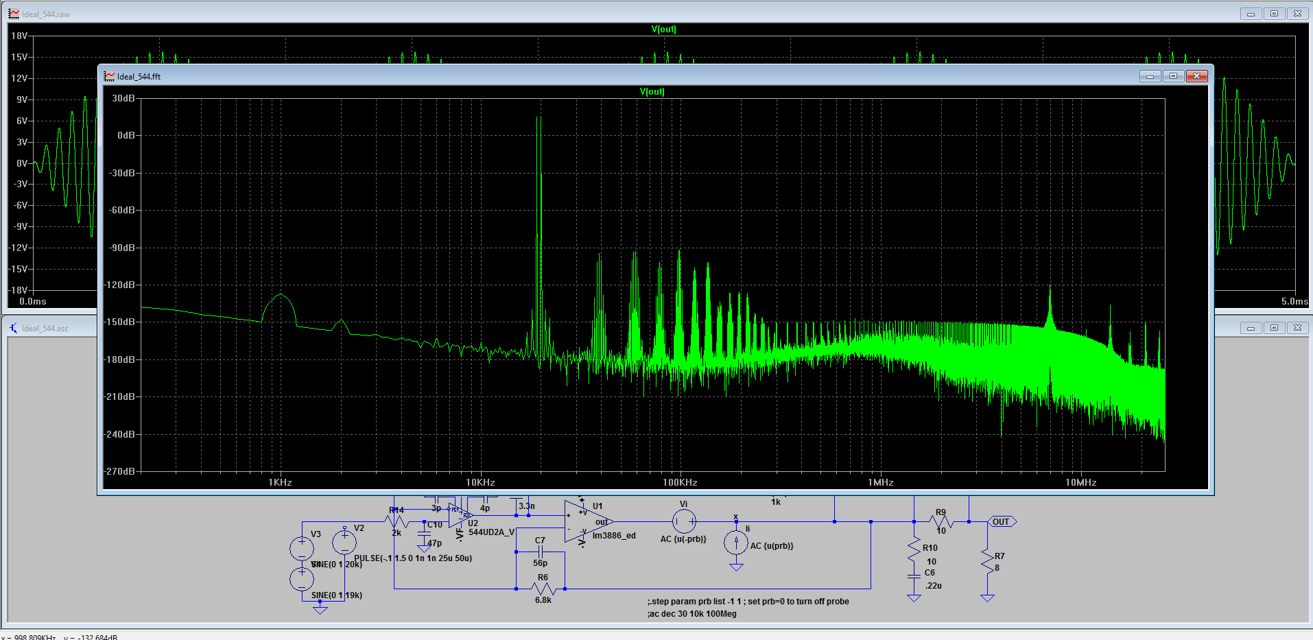Click the 0.0ms label on time axis
1313x640 pixels.
(33, 301)
